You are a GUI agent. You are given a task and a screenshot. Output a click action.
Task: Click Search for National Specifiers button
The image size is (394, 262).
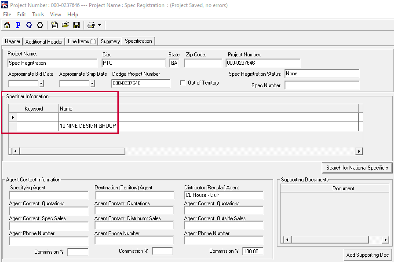357,168
